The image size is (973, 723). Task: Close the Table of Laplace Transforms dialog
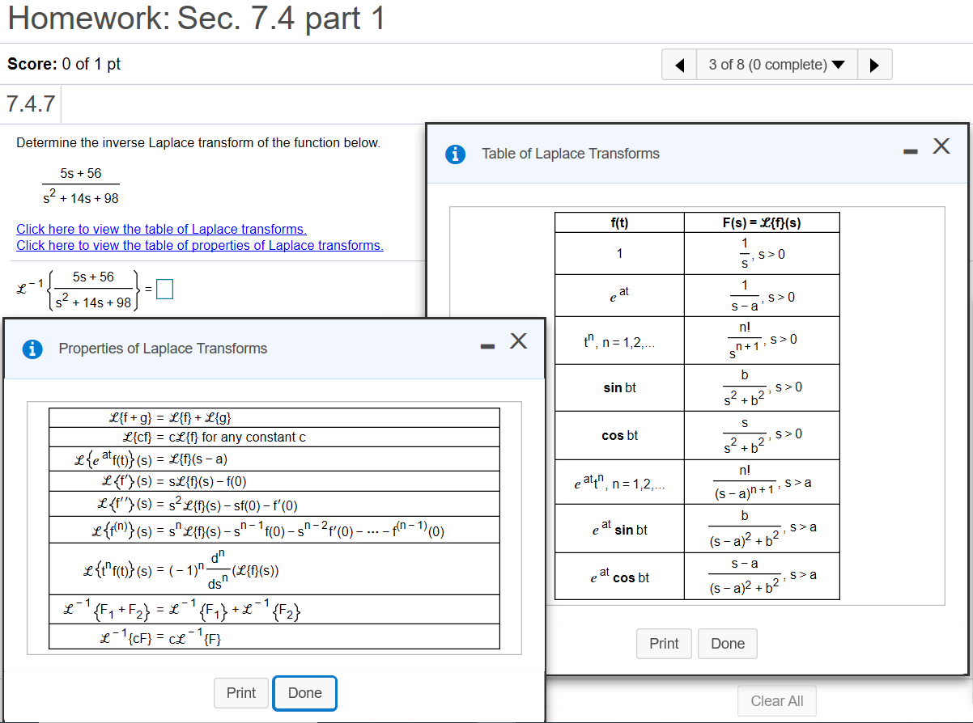pos(941,146)
